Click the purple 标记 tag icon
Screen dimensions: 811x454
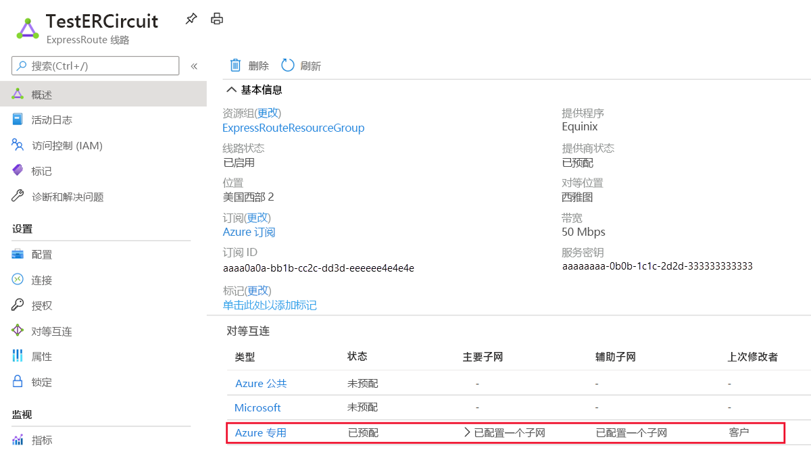(18, 170)
